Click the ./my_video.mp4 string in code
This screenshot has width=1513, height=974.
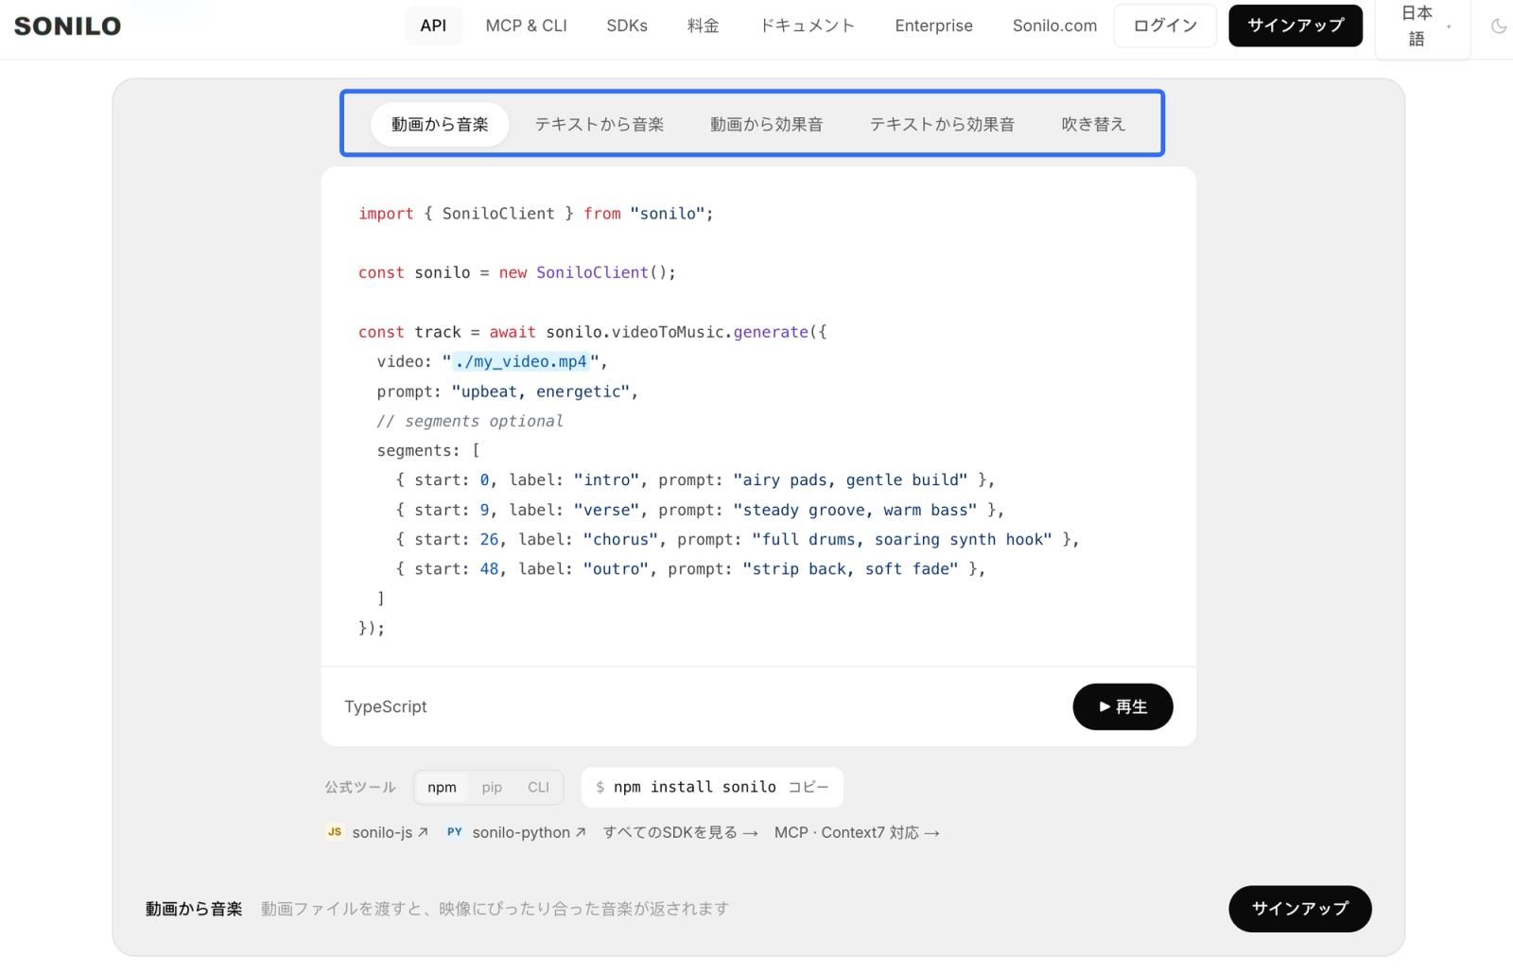click(521, 362)
